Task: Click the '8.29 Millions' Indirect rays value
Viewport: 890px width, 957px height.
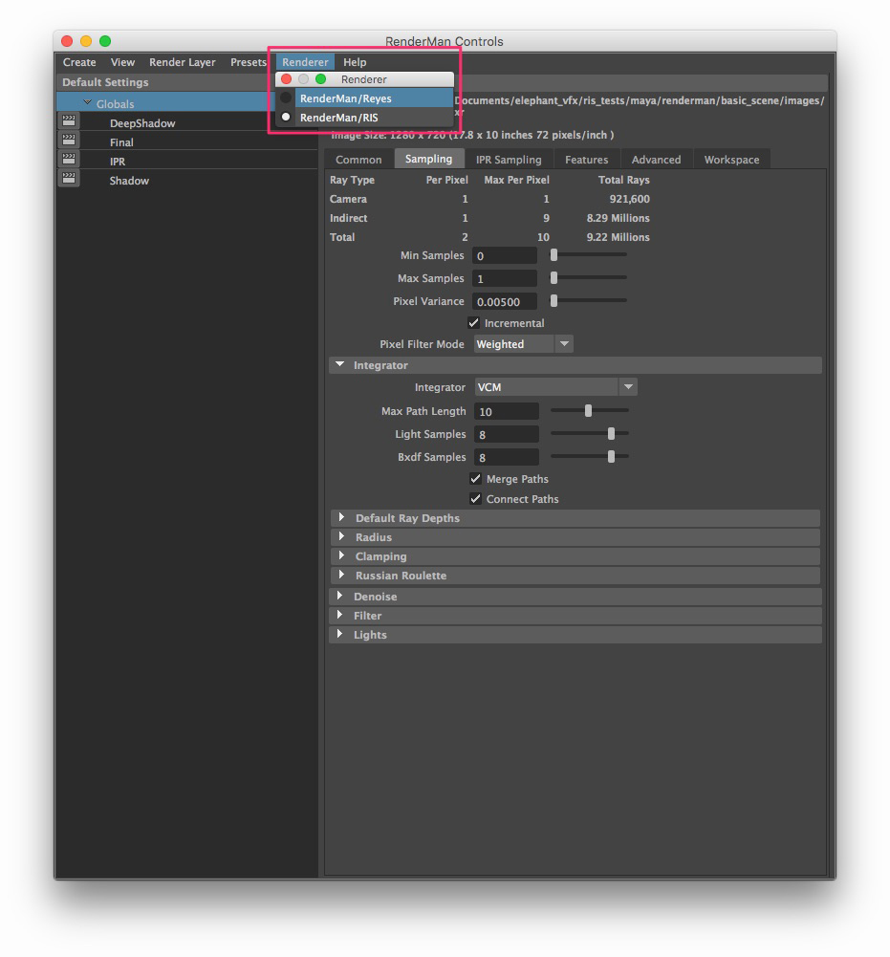Action: 618,218
